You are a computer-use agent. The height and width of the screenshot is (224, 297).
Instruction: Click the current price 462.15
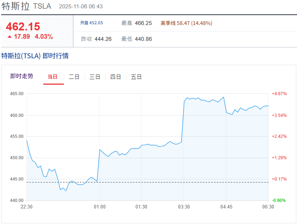pyautogui.click(x=23, y=26)
